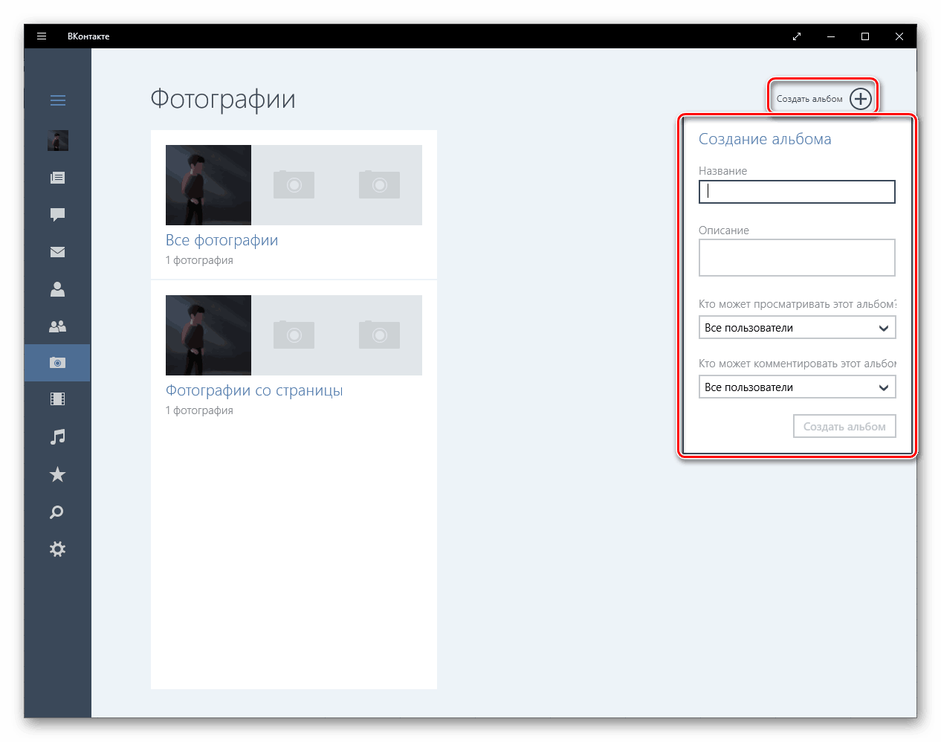This screenshot has height=742, width=941.
Task: Click photo thumbnail in 'Фотографии со страницы' album
Action: (208, 335)
